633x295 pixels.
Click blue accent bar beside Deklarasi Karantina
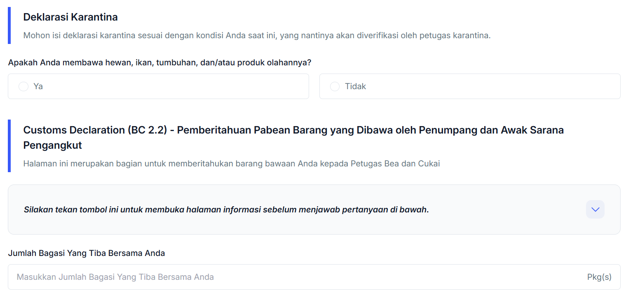coord(9,25)
